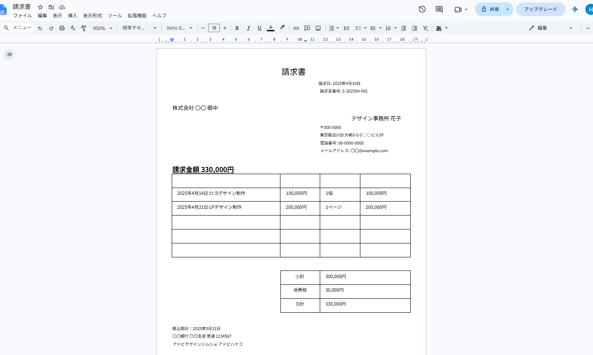This screenshot has height=355, width=593.
Task: Add a comment from toolbar
Action: click(307, 28)
